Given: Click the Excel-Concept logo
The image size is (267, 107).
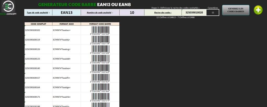Looking at the screenshot, I should tap(8, 8).
